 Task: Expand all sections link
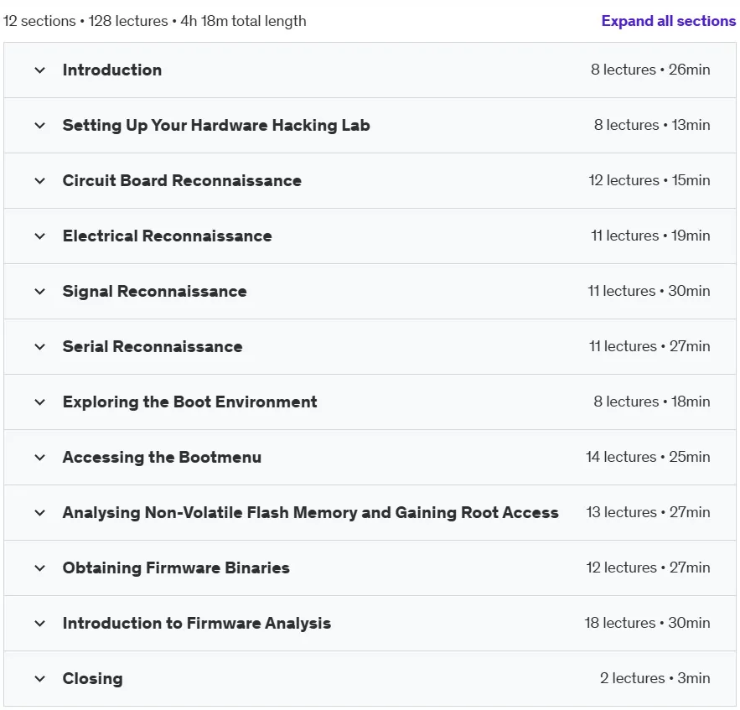[668, 21]
